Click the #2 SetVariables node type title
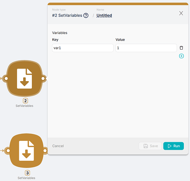 (67, 16)
